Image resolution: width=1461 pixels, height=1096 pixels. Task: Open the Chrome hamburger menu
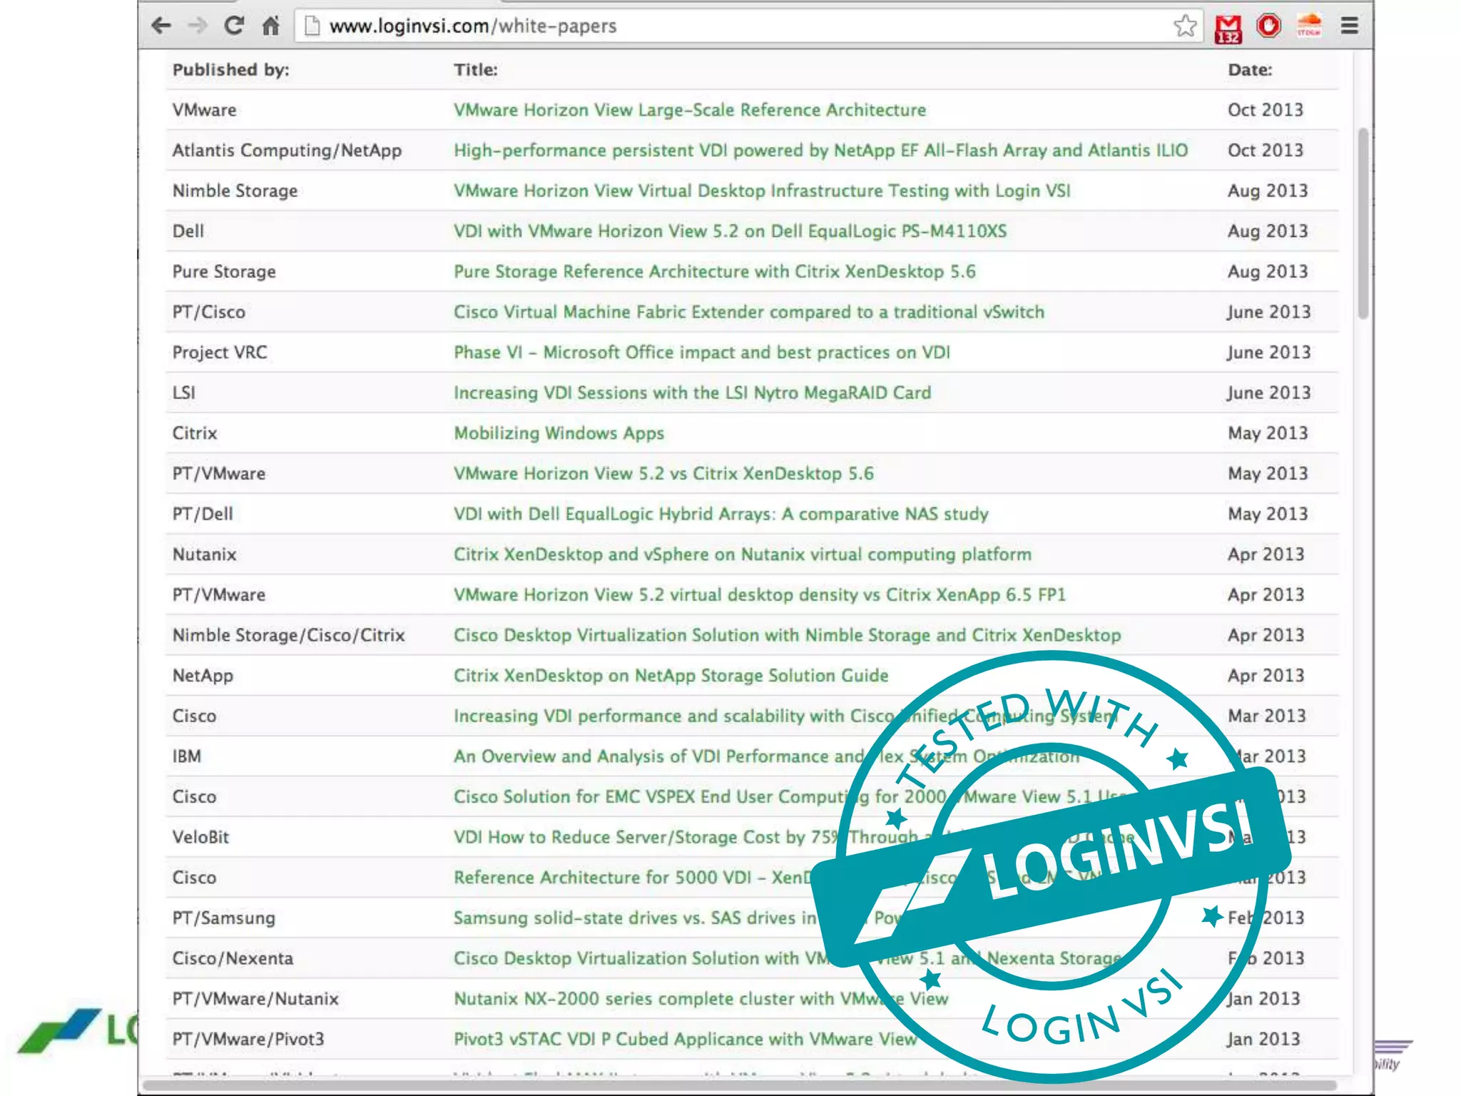[1349, 26]
